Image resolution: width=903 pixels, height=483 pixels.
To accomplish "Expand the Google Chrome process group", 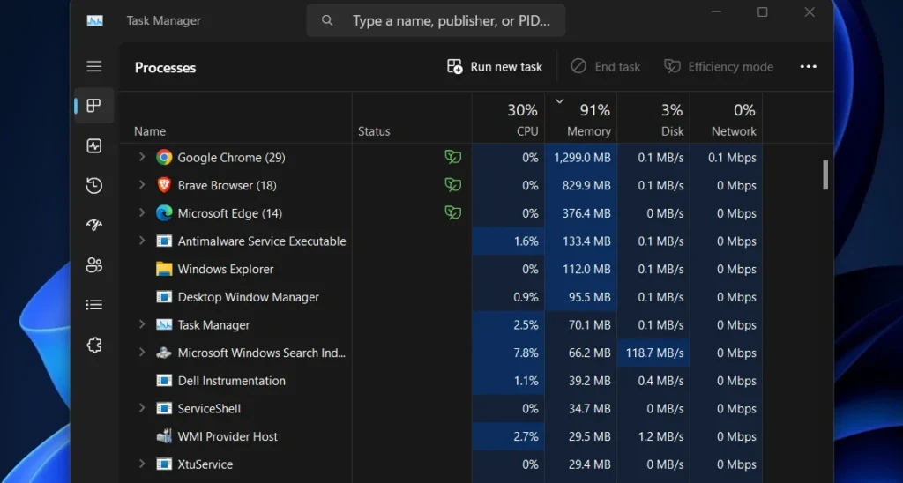I will (142, 157).
